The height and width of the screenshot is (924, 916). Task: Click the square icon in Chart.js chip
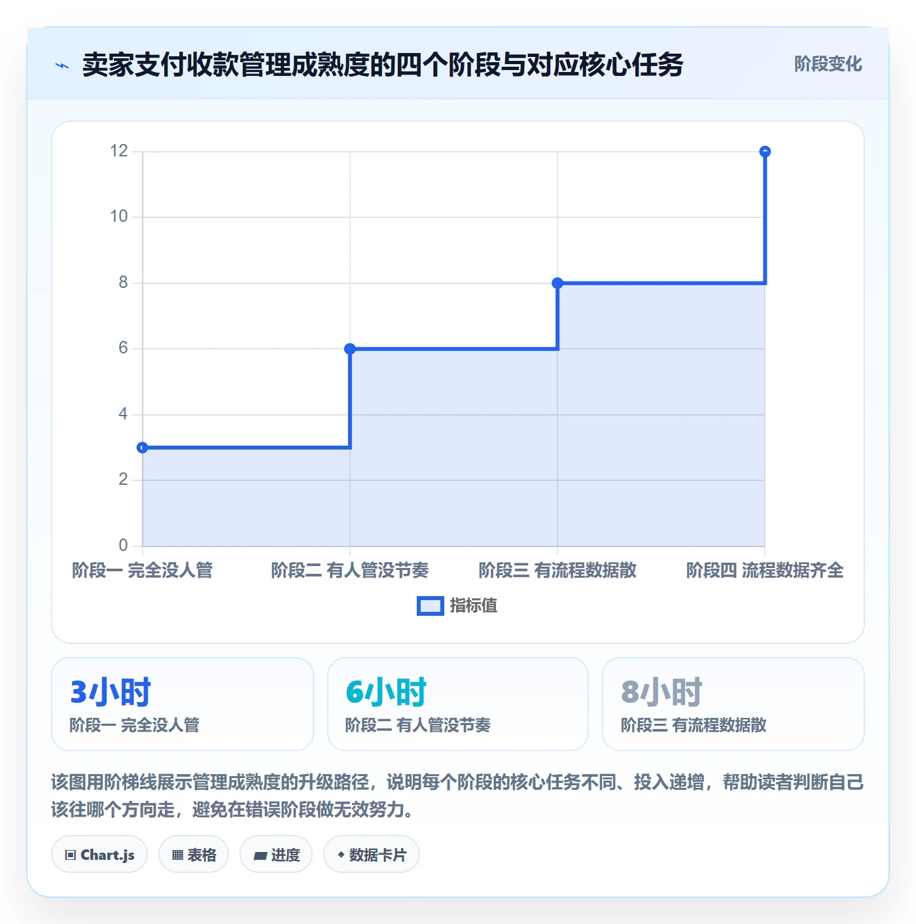[71, 855]
